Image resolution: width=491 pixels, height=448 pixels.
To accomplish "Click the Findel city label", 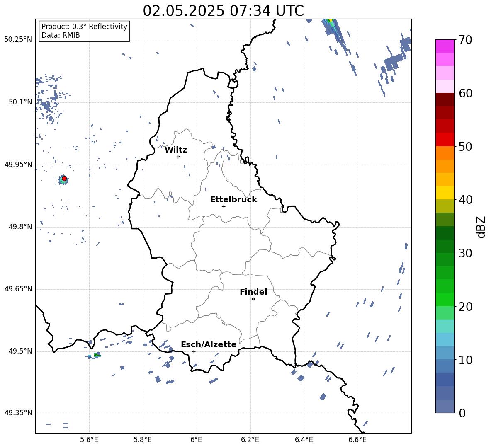I will coord(253,292).
